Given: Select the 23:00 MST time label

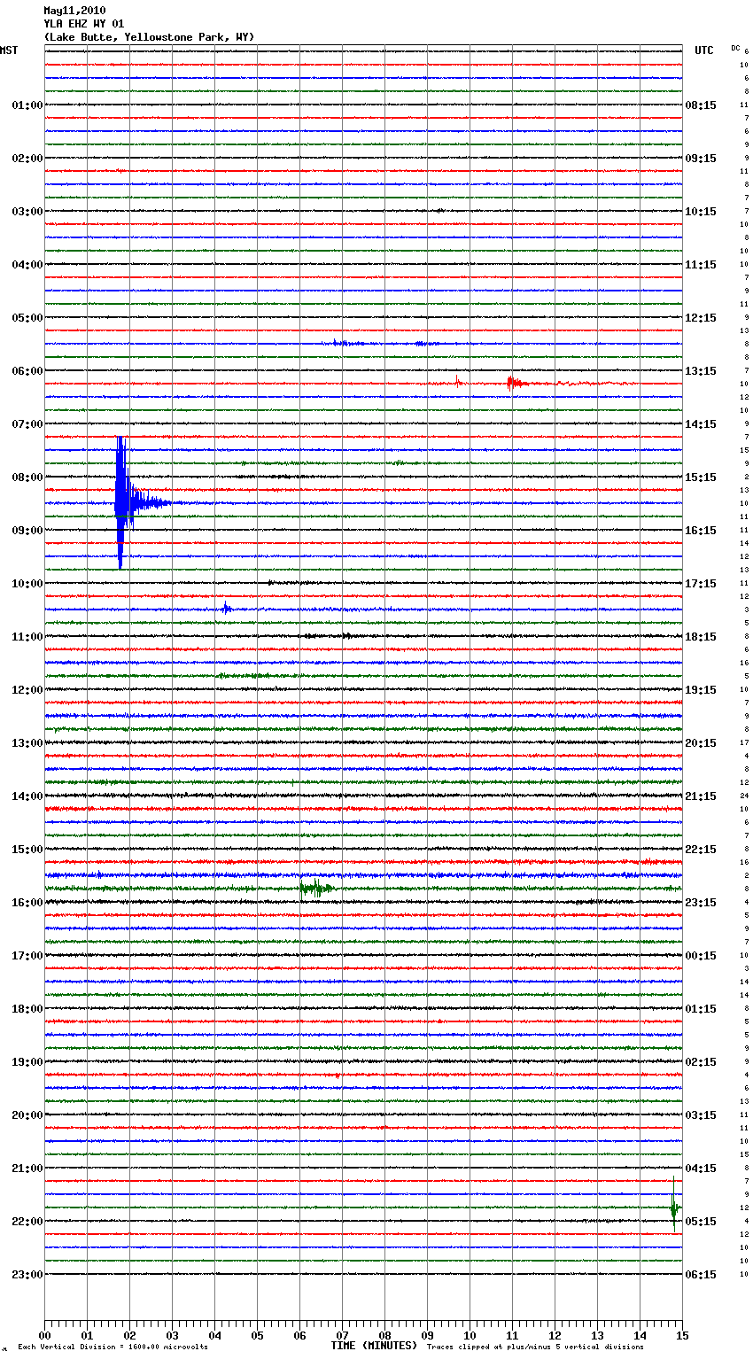Looking at the screenshot, I should click(x=27, y=1275).
